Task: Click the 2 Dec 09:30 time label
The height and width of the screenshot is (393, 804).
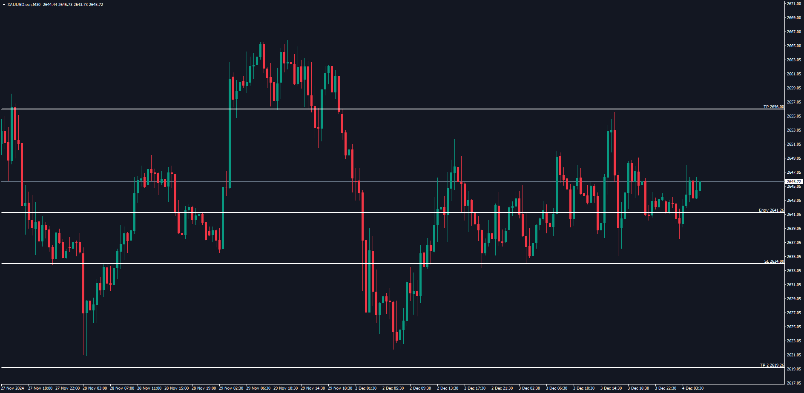Action: click(x=420, y=388)
